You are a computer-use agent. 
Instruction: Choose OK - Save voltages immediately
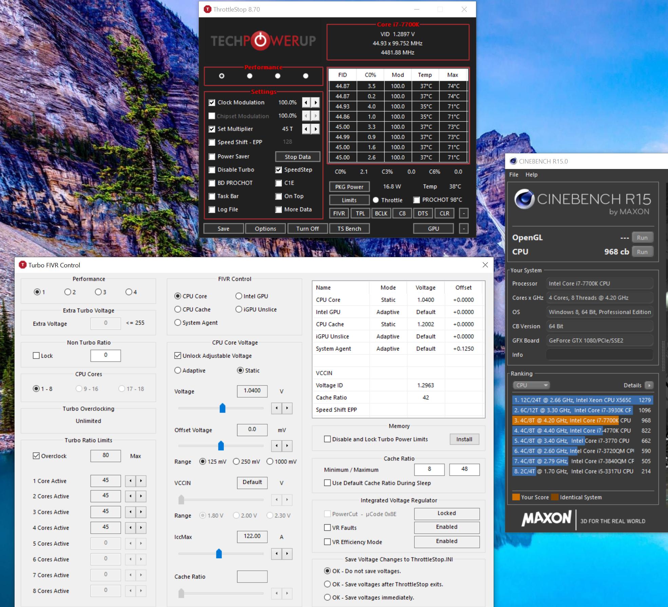point(327,597)
